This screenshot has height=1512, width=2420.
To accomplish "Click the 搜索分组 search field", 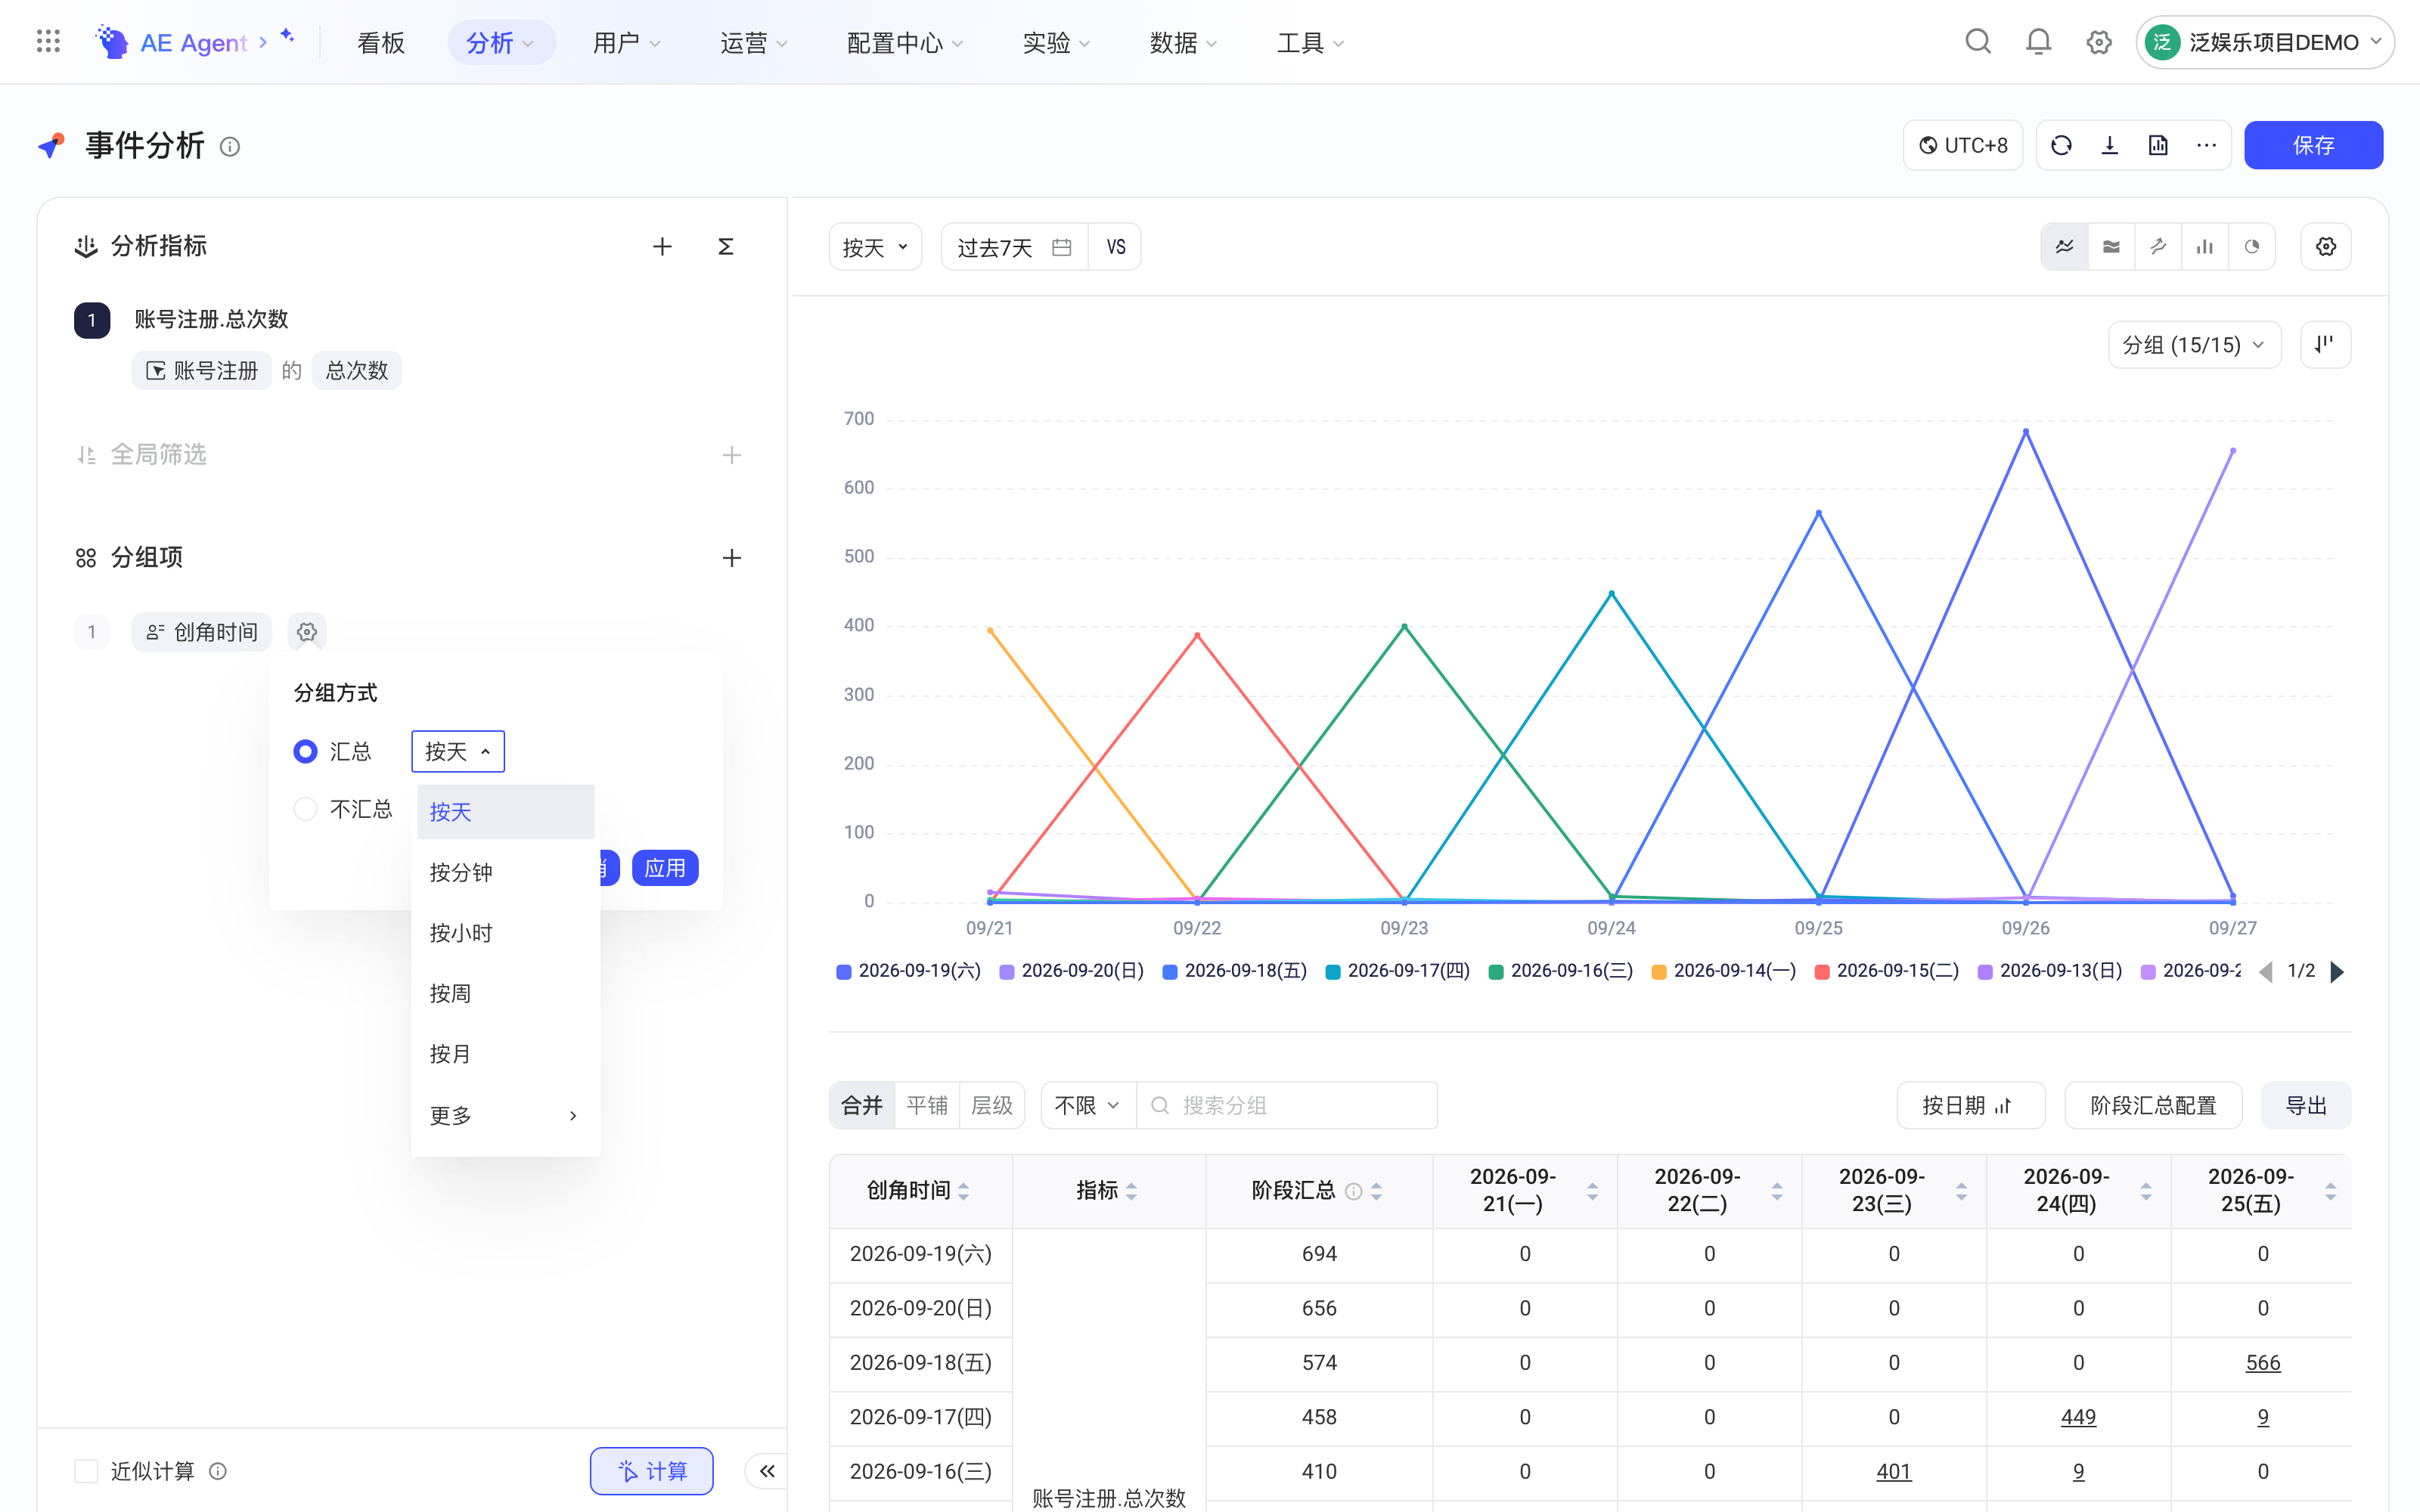I will pos(1288,1106).
